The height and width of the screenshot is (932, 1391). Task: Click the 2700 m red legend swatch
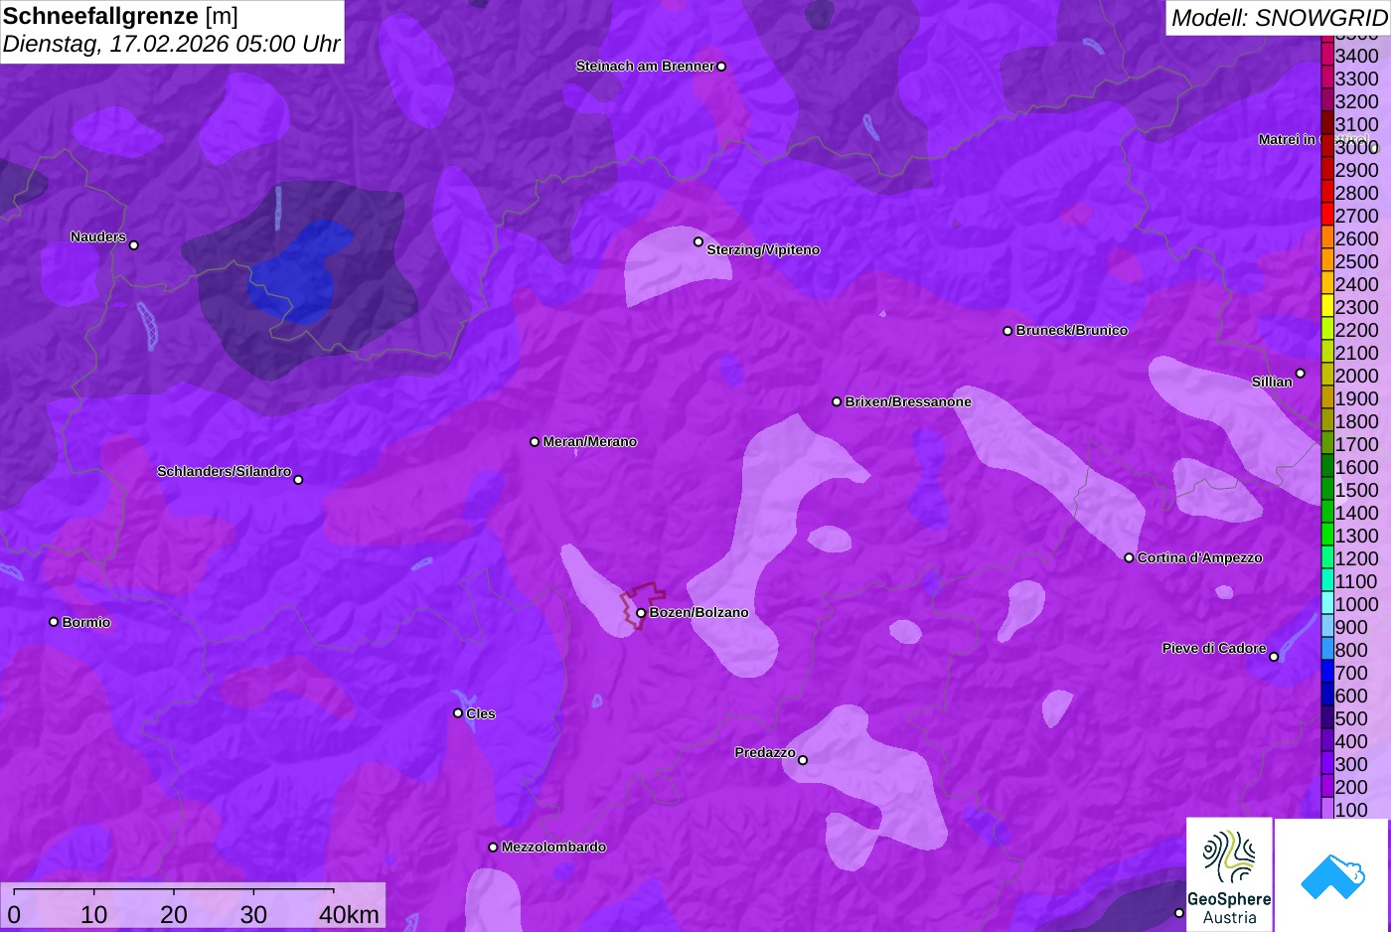[1327, 216]
